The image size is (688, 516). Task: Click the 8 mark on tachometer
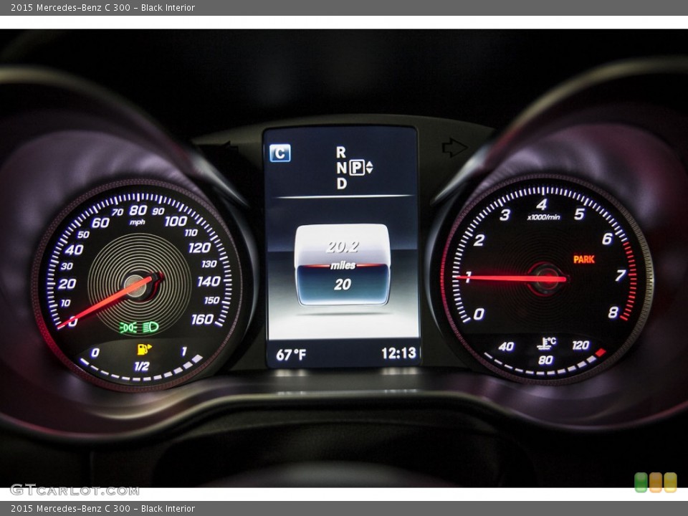613,312
